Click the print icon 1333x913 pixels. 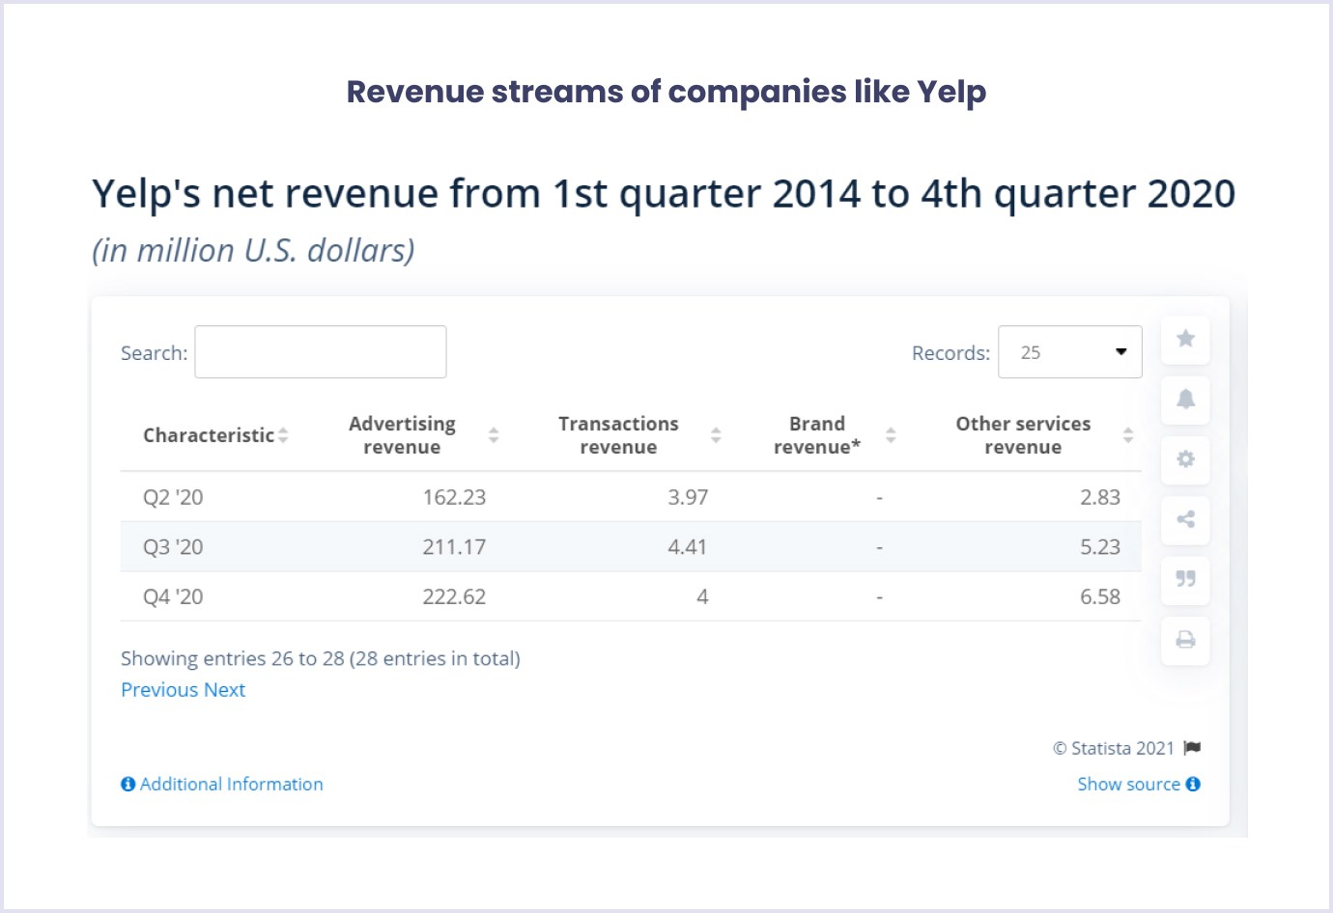[x=1185, y=639]
